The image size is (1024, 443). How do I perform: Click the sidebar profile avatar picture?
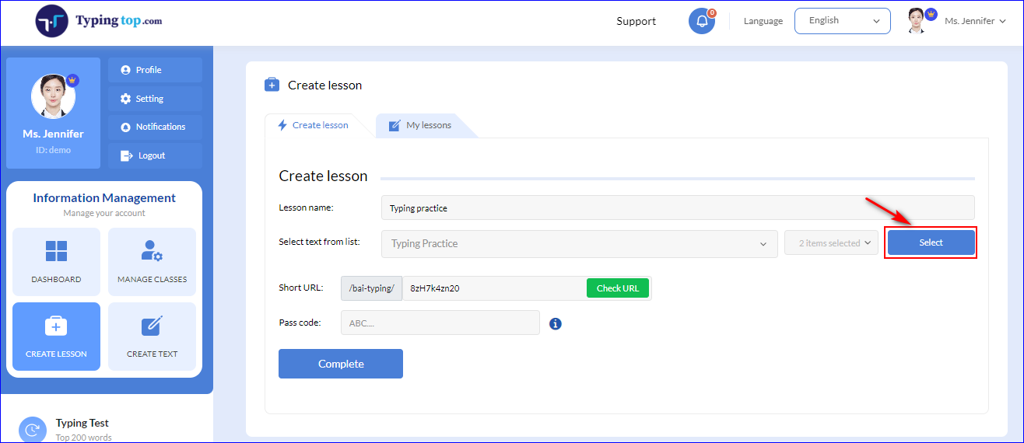(x=53, y=96)
